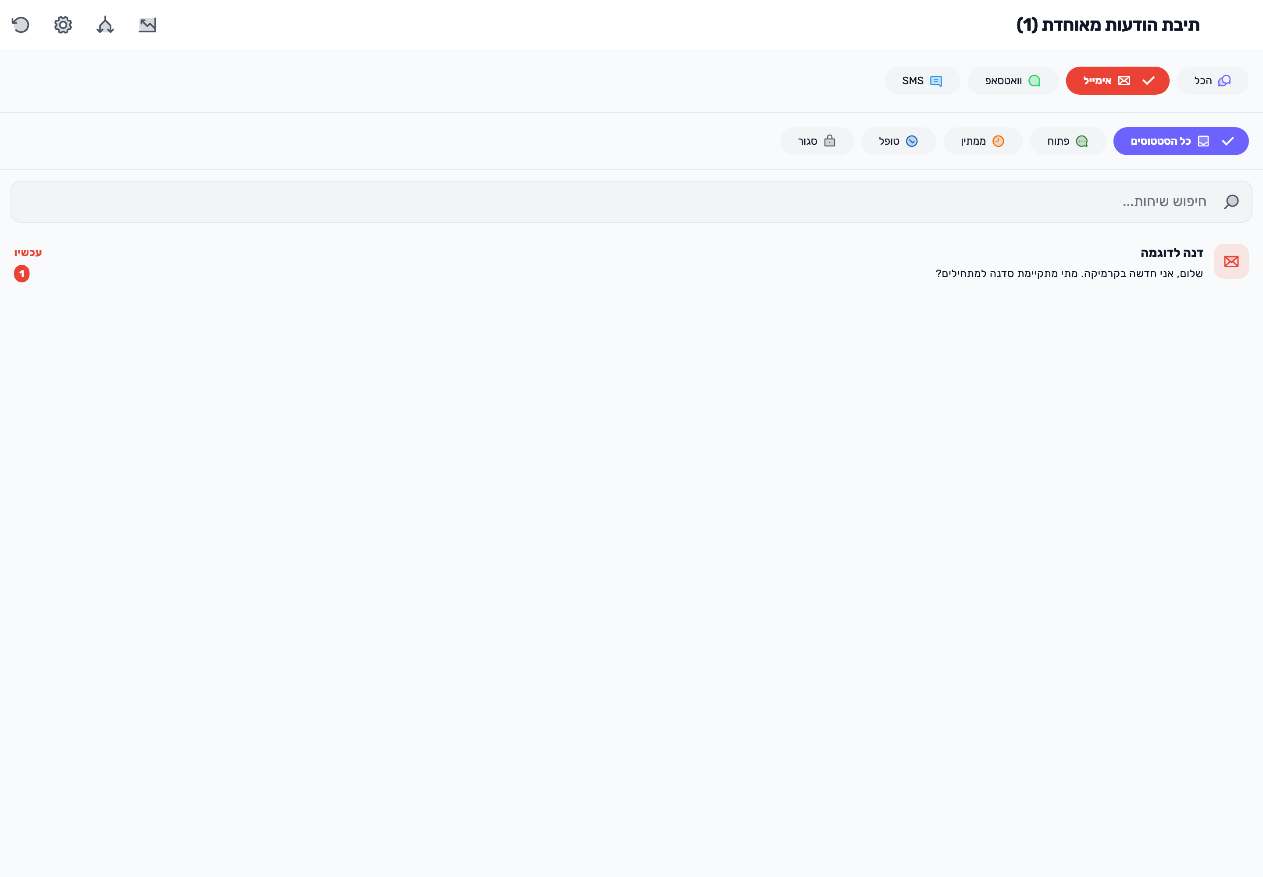Click the routing split arrows icon
This screenshot has width=1263, height=877.
tap(105, 25)
